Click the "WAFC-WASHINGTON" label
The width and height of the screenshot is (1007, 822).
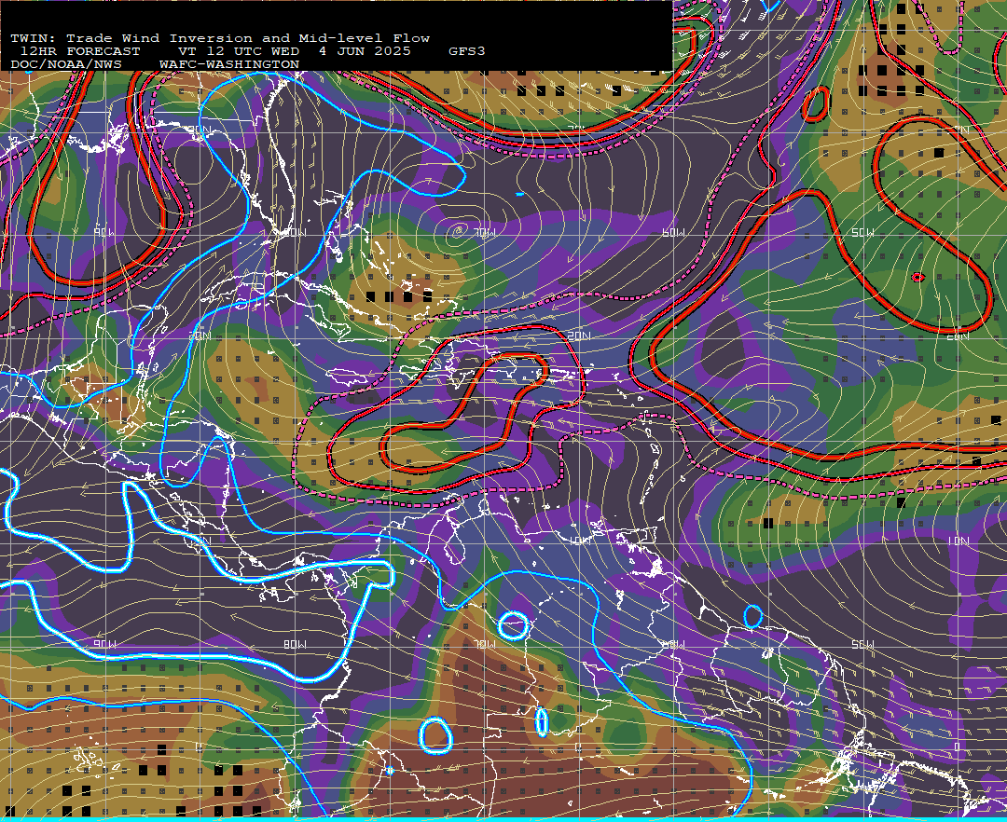(229, 65)
